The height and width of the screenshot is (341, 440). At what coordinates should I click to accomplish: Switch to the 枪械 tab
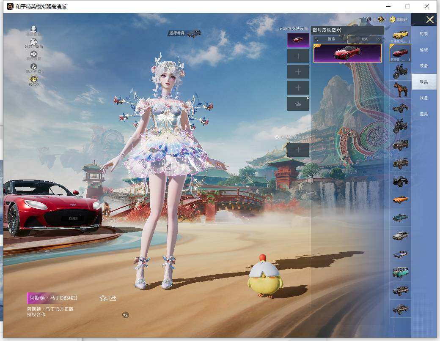423,50
